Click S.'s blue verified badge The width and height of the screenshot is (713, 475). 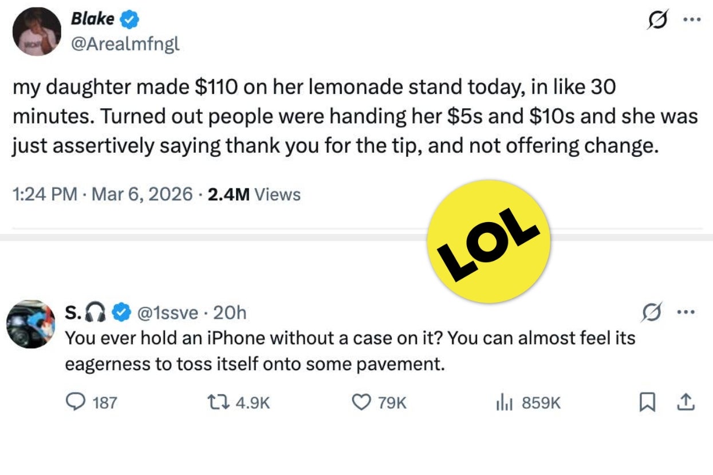(x=119, y=312)
